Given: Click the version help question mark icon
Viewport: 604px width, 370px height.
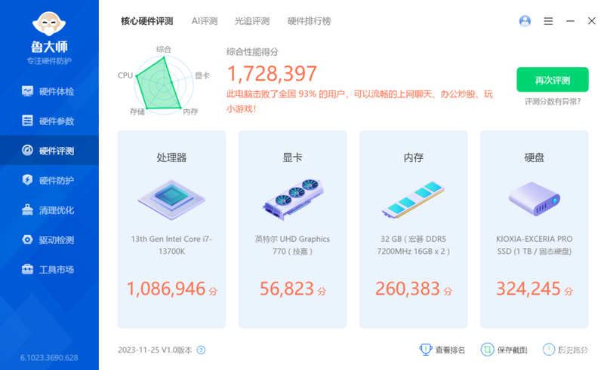Looking at the screenshot, I should [201, 350].
